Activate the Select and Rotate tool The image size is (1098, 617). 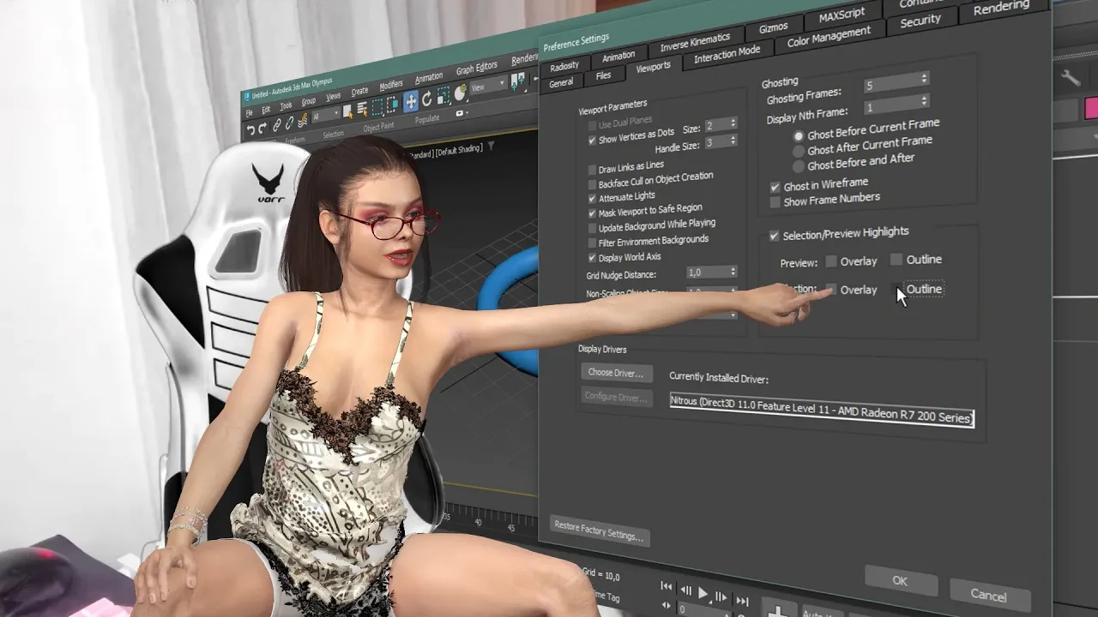pos(426,99)
